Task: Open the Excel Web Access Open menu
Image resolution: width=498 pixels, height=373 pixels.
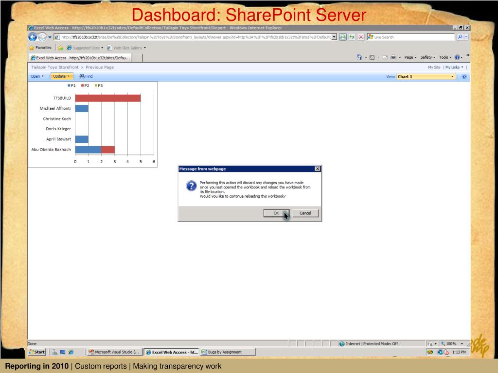Action: [37, 76]
